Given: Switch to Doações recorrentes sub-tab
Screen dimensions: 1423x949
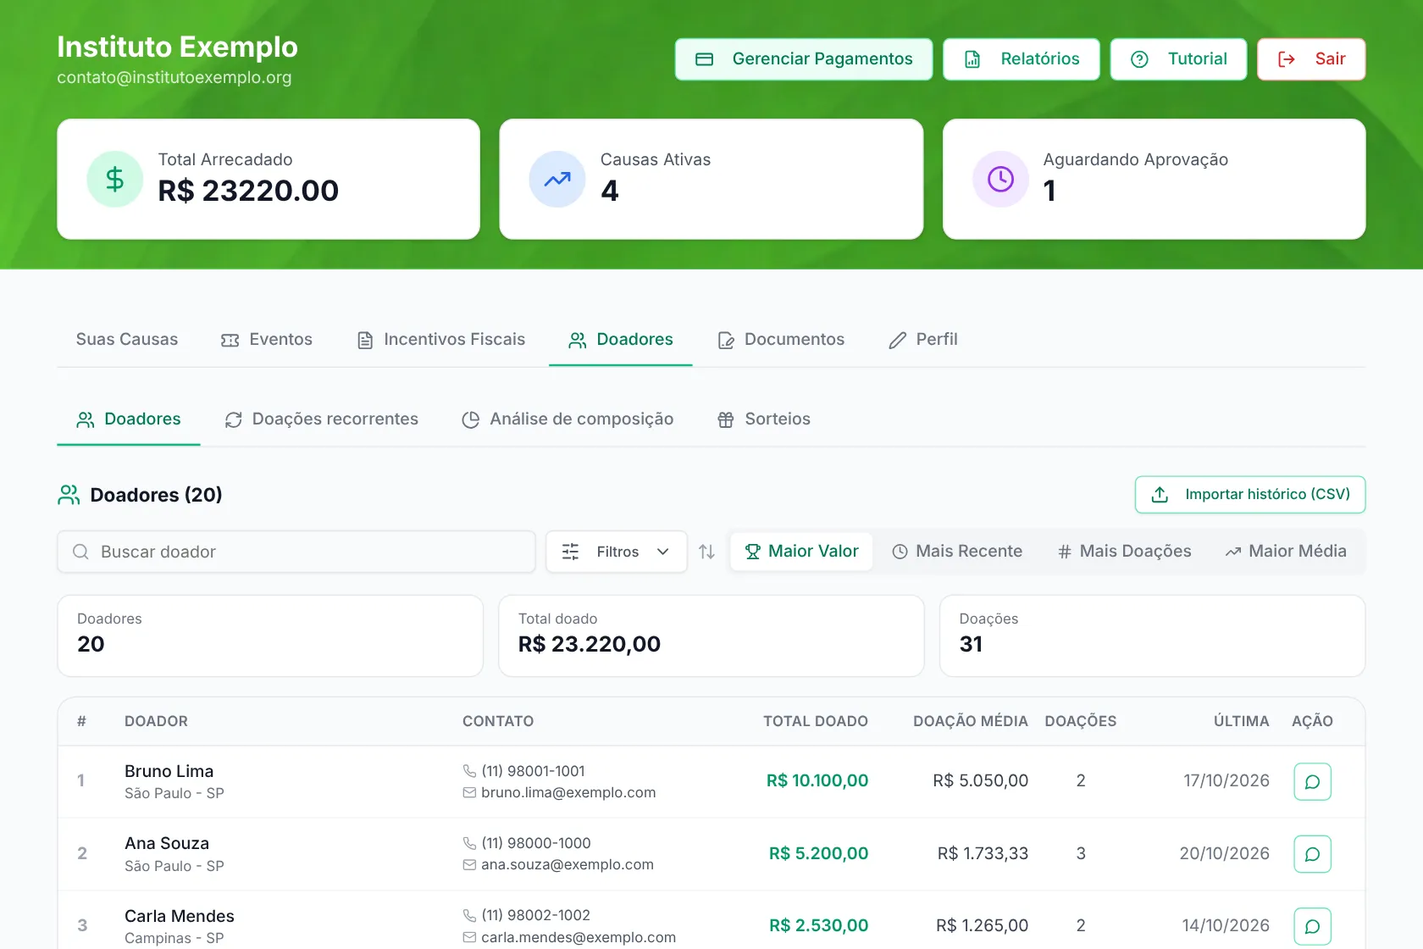Looking at the screenshot, I should pos(321,419).
